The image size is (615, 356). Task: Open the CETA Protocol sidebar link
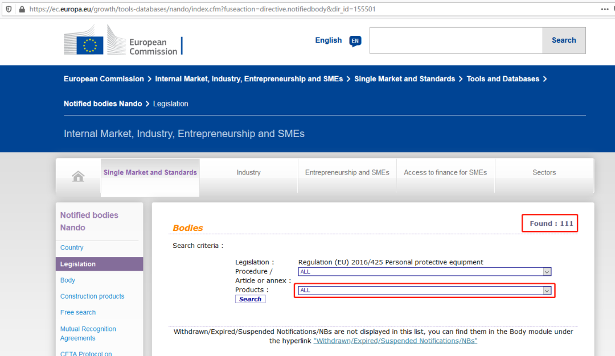pyautogui.click(x=86, y=353)
